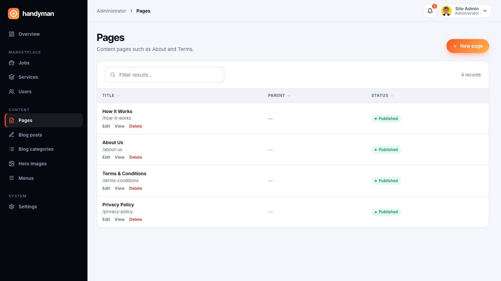The image size is (501, 281).
Task: Open Hero images section label
Action: [x=32, y=164]
